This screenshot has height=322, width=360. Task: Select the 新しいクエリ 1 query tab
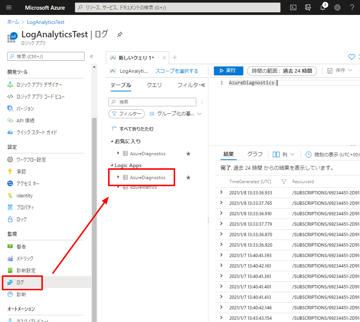(x=136, y=58)
